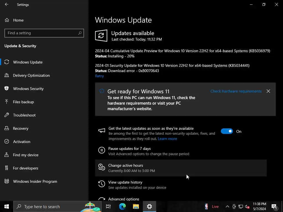The height and width of the screenshot is (212, 283).
Task: Click the Change active hours clock icon
Action: click(x=102, y=167)
